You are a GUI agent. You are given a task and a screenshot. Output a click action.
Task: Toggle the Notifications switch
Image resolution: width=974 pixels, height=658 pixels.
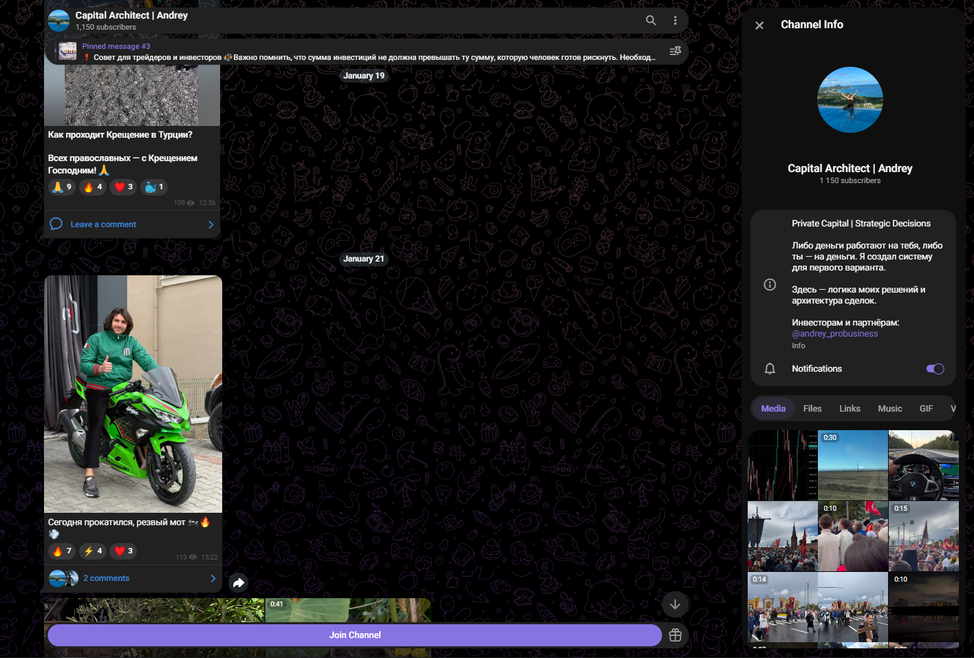[x=935, y=369]
